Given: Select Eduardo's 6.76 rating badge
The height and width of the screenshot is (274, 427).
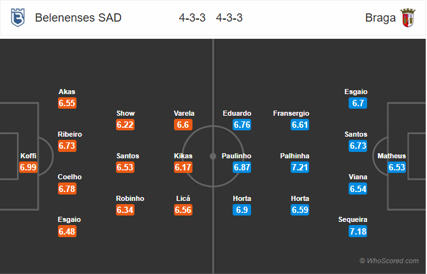Looking at the screenshot, I should [x=242, y=125].
